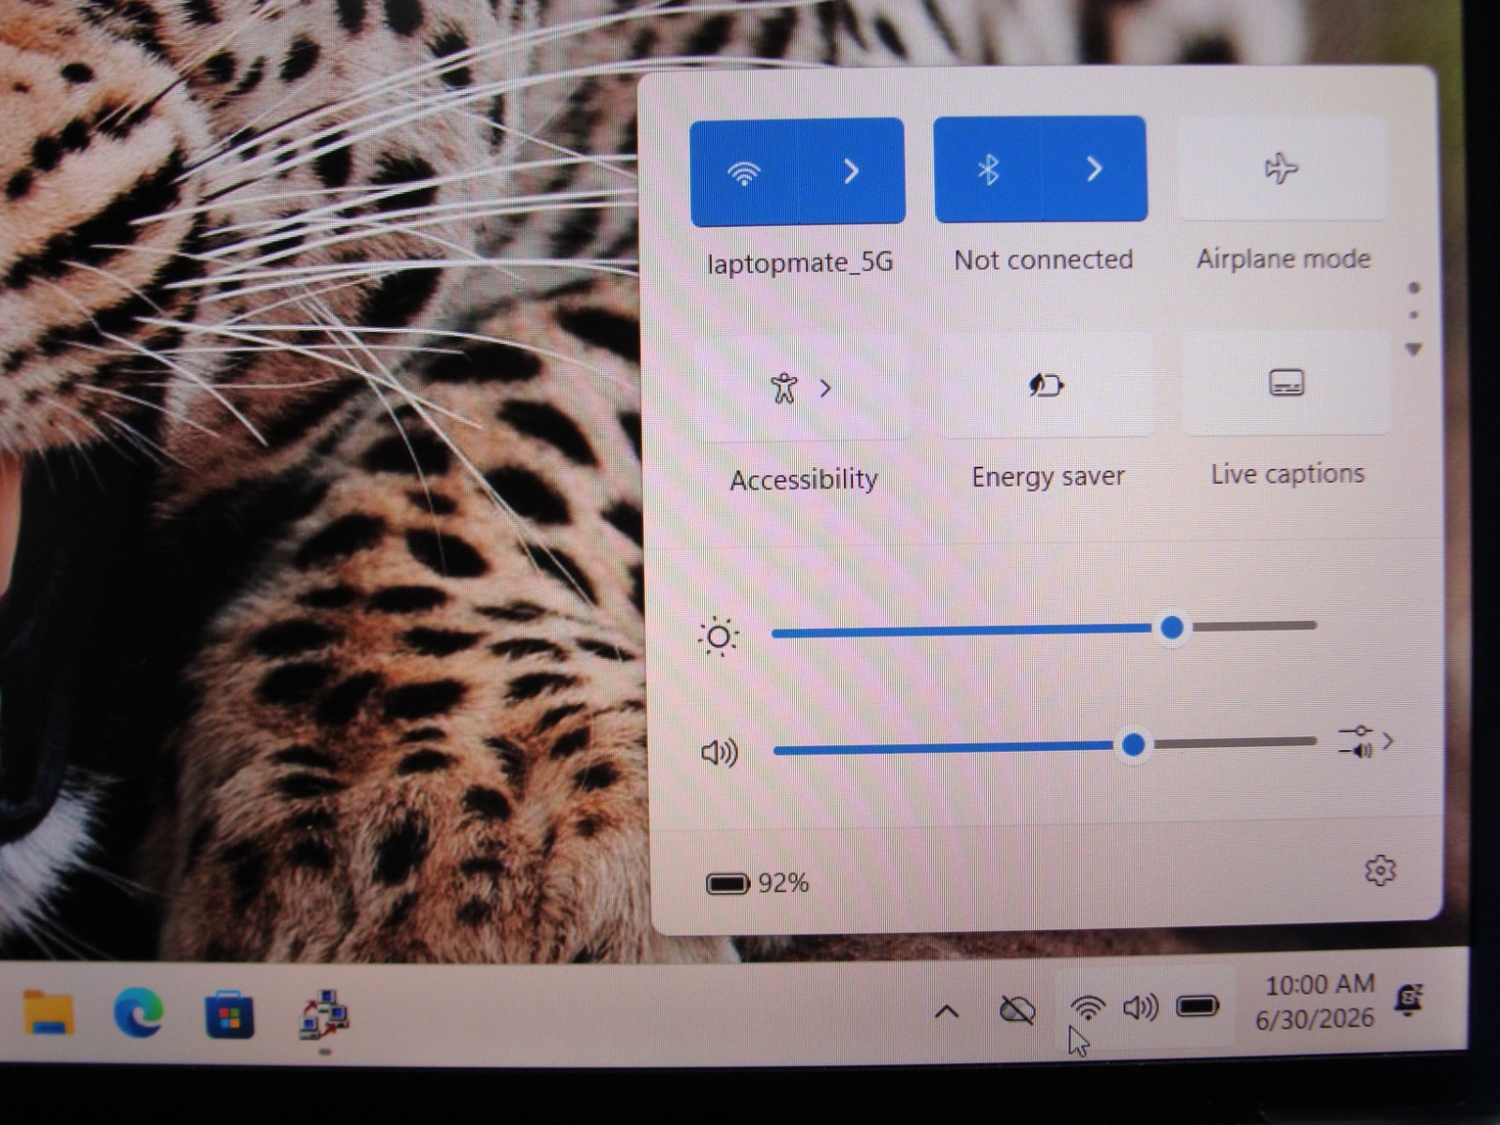
Task: Toggle the Wi-Fi button off
Action: coord(744,172)
